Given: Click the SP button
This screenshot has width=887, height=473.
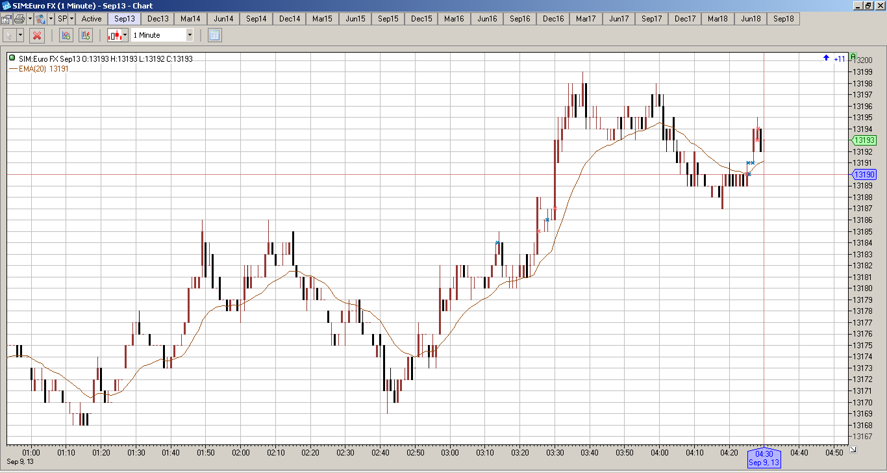Looking at the screenshot, I should (x=62, y=19).
